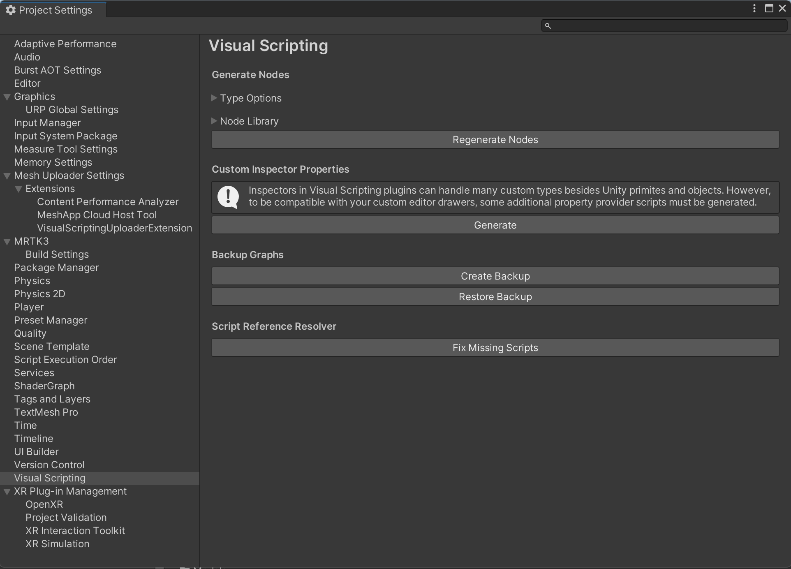Screen dimensions: 791x569
Task: Click Restore Backup option
Action: tap(495, 296)
